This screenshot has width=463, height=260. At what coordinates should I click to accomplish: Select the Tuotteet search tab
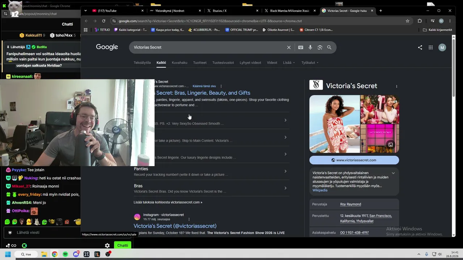pyautogui.click(x=200, y=62)
